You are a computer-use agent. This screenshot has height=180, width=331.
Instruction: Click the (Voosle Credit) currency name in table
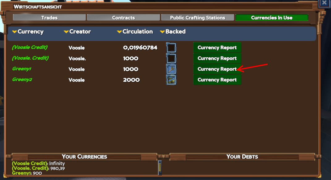click(x=30, y=47)
